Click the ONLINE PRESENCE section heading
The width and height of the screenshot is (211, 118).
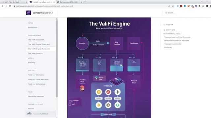[x=35, y=104]
